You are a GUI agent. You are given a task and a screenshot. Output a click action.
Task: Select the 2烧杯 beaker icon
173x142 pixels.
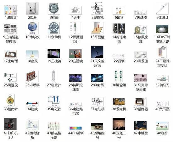(32, 8)
